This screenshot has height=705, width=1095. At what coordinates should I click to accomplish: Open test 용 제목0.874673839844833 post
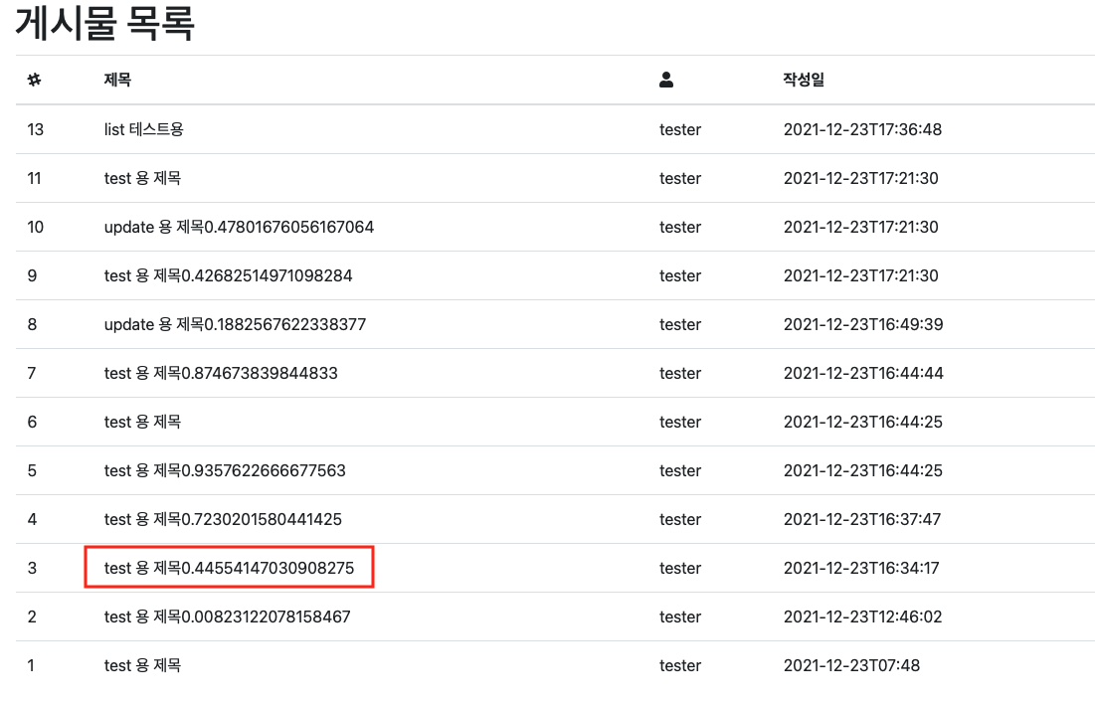[x=221, y=374]
